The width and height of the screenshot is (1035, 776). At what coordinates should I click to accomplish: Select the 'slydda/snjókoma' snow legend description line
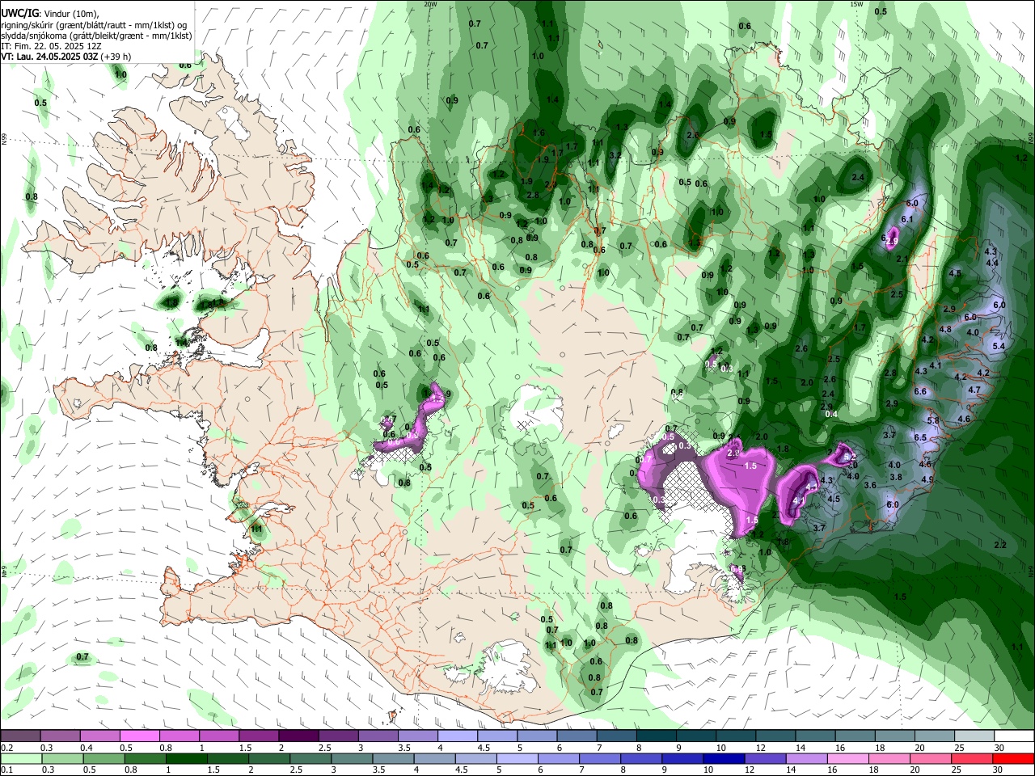96,36
